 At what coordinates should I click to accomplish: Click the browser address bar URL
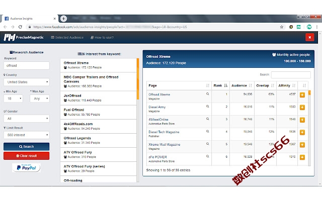tap(110, 27)
